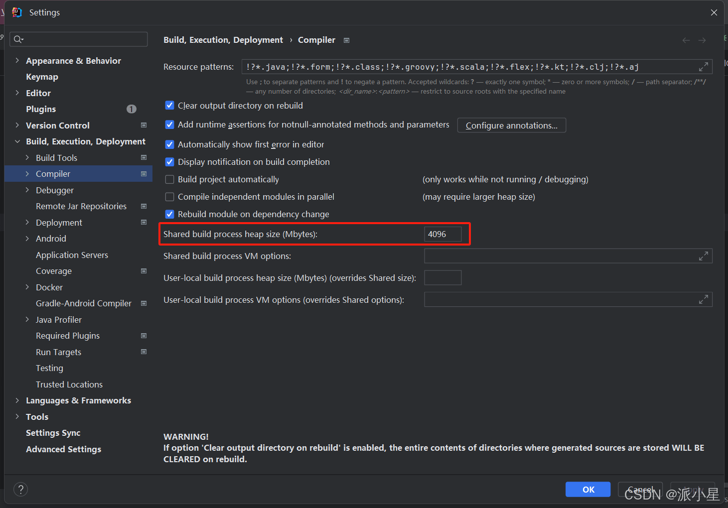Expand Appearance & Behavior section
Screen dimensions: 728x508
(17, 60)
